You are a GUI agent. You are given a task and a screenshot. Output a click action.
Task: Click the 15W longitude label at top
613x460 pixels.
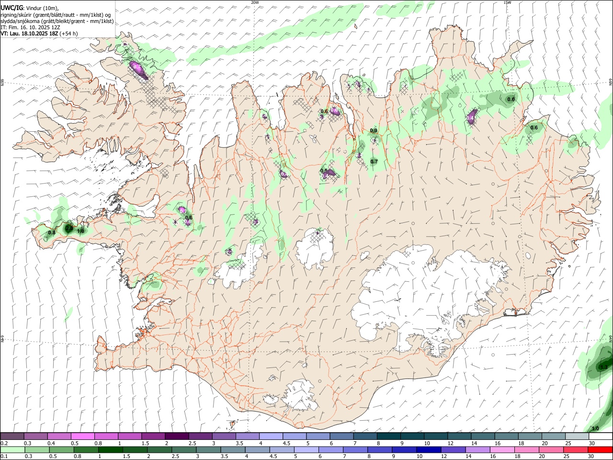click(507, 2)
